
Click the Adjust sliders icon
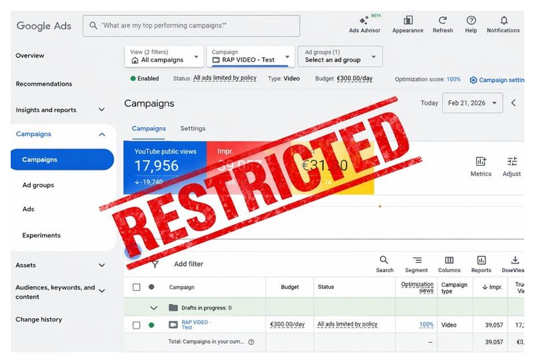click(x=512, y=161)
